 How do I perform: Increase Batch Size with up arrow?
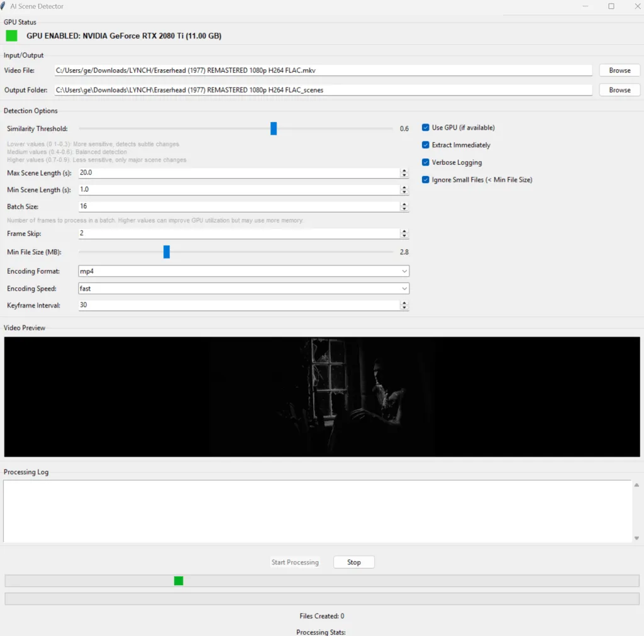[404, 204]
